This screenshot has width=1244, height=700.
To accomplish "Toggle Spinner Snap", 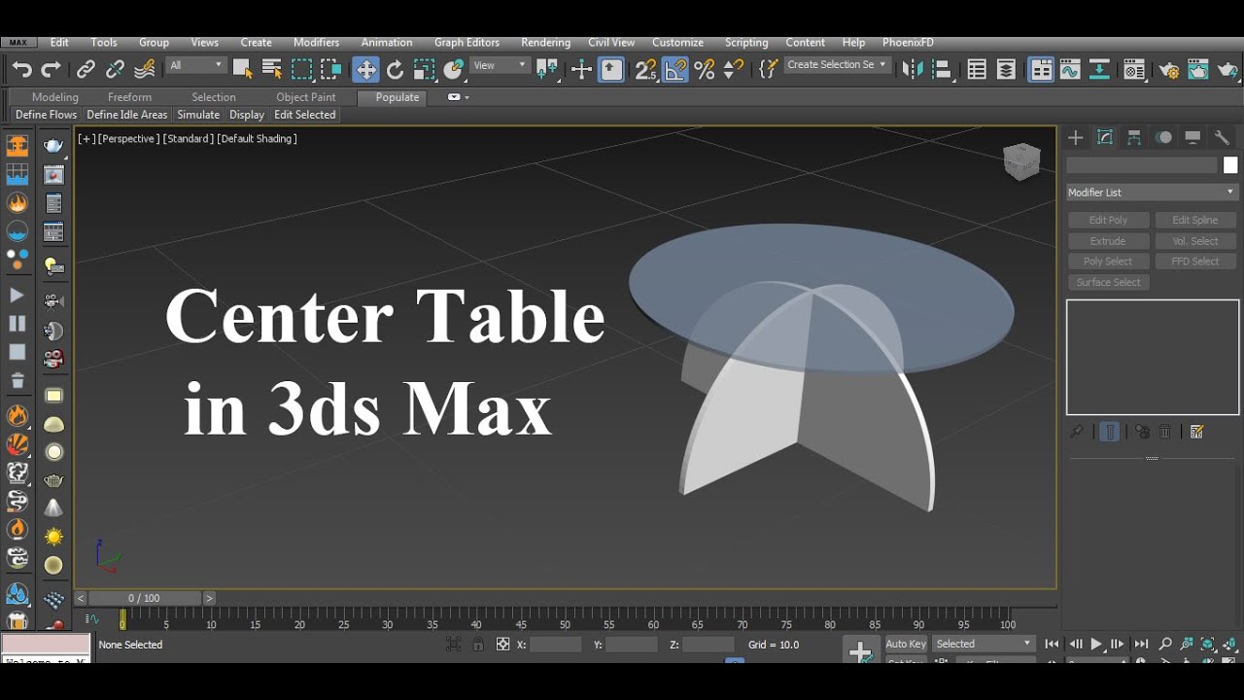I will click(x=734, y=69).
